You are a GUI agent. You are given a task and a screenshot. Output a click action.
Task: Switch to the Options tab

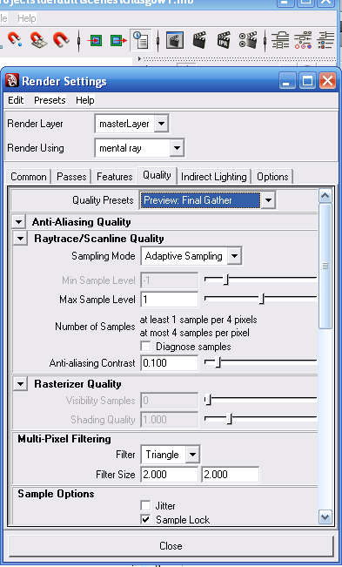tap(272, 177)
